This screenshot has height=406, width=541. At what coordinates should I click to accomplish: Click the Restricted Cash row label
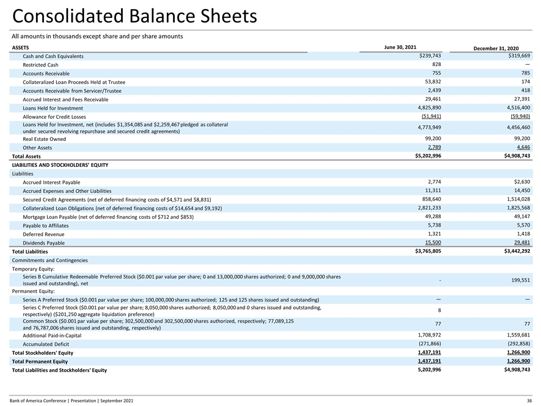click(41, 65)
